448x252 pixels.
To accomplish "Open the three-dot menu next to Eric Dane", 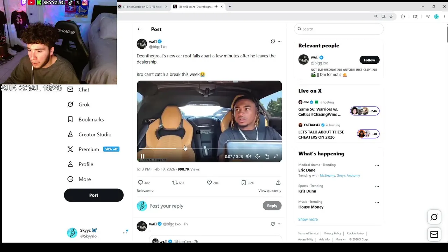I will 377,165.
